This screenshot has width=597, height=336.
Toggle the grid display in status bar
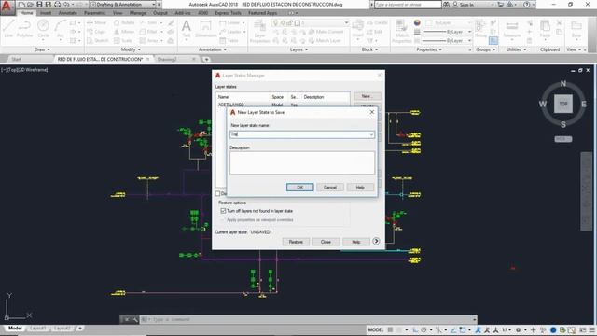coord(390,329)
